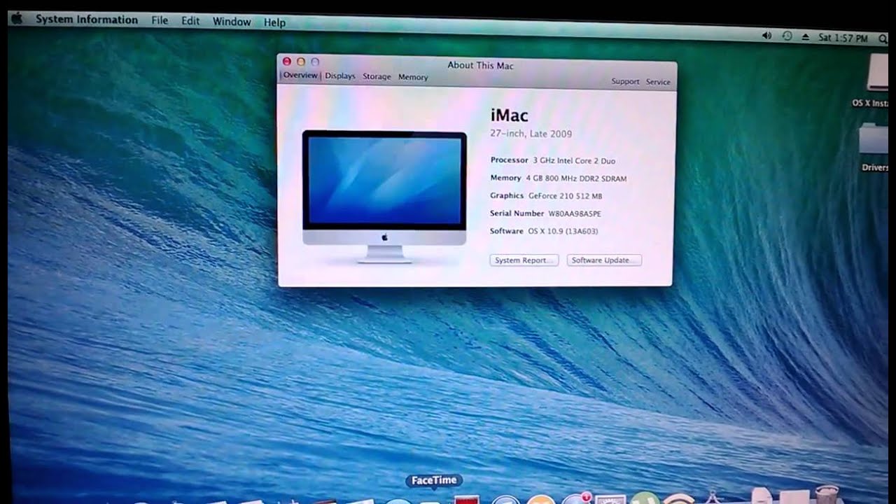Click the System Report button
896x504 pixels.
click(x=524, y=260)
